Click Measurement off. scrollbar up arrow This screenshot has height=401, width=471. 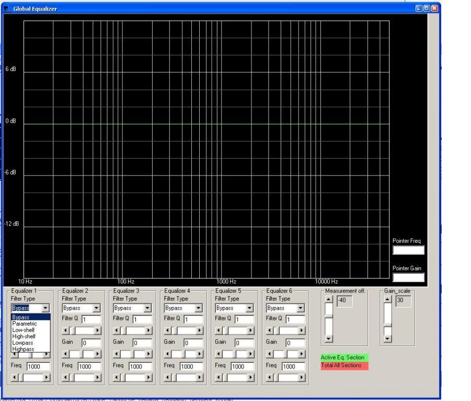tap(329, 299)
